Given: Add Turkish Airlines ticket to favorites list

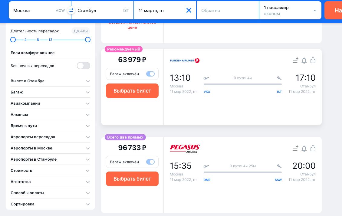Looking at the screenshot, I should tap(295, 60).
